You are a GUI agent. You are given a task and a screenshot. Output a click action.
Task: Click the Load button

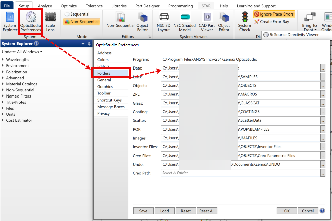165,211
